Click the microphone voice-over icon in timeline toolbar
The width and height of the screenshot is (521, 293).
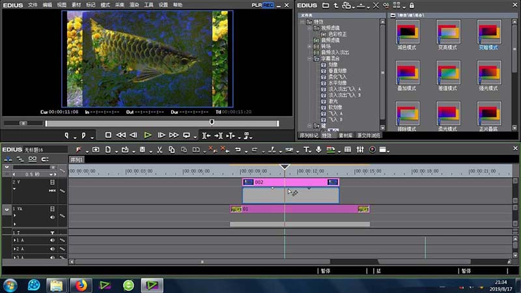pos(318,150)
